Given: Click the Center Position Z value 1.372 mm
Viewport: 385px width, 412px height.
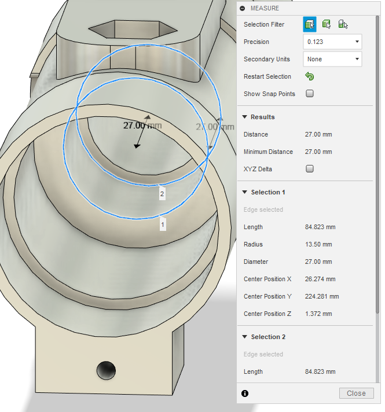Looking at the screenshot, I should coord(318,314).
